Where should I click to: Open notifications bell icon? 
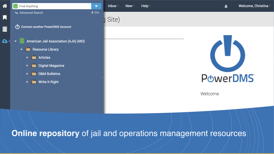pyautogui.click(x=226, y=6)
